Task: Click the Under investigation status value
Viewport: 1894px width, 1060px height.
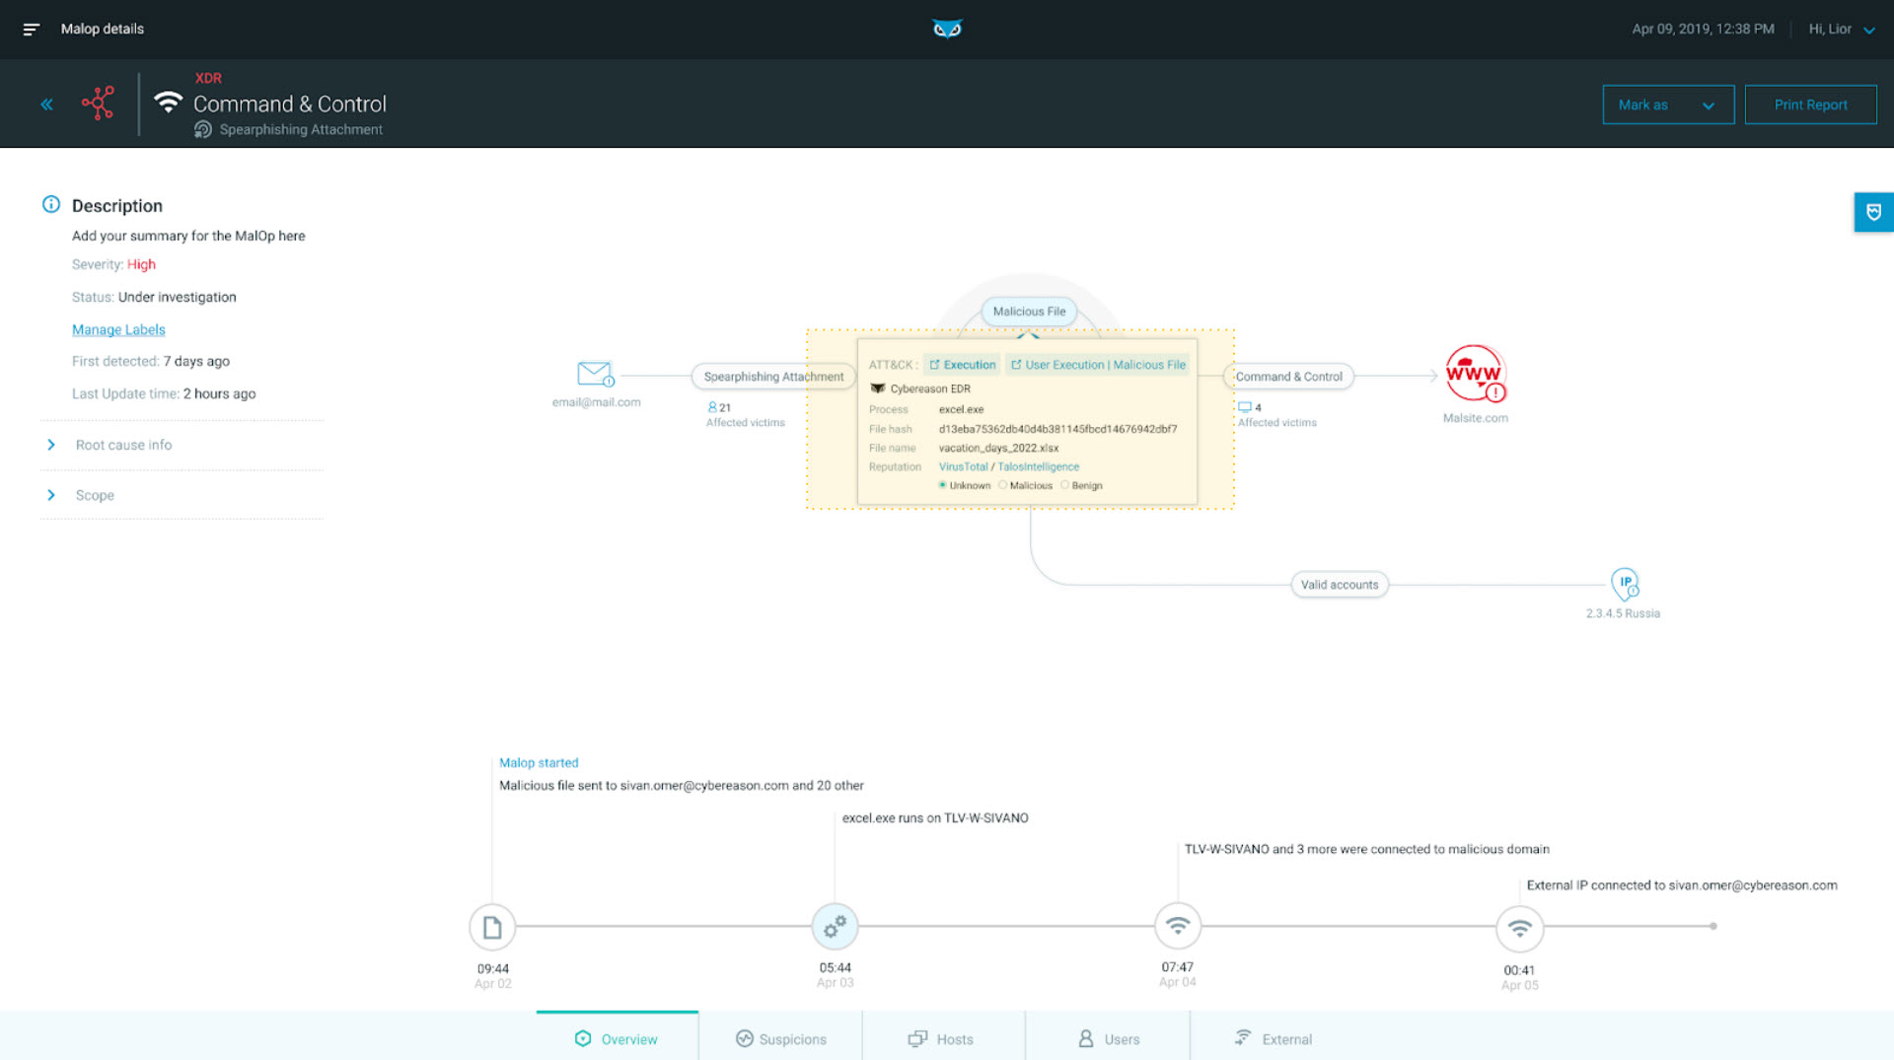Action: point(178,297)
